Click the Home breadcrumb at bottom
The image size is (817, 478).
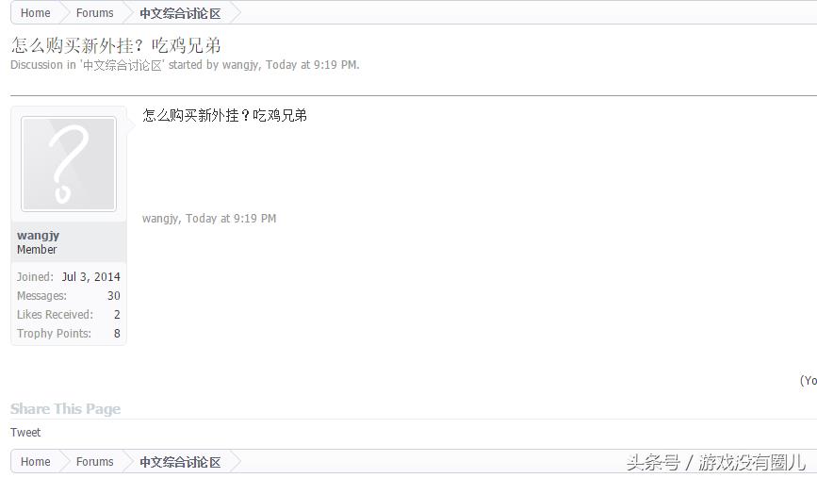click(36, 462)
